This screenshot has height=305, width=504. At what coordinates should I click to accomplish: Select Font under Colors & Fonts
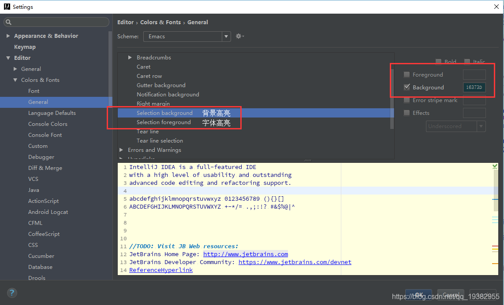pyautogui.click(x=34, y=91)
